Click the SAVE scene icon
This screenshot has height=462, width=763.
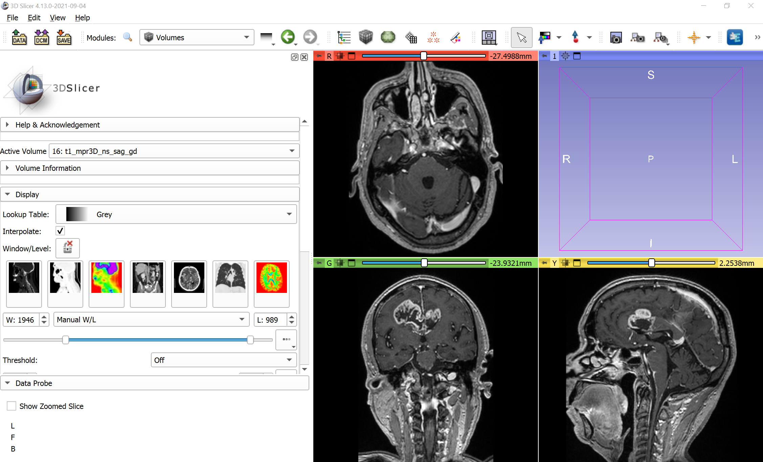point(64,37)
